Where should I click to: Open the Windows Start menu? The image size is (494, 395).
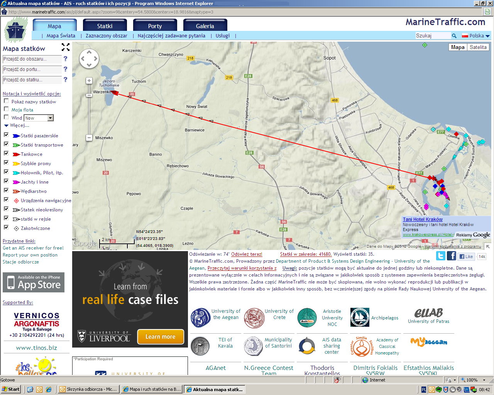click(x=10, y=389)
